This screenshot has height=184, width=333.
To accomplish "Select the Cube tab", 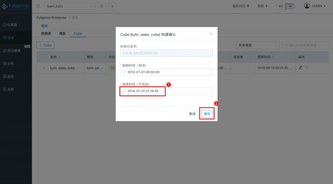I will coord(78,33).
